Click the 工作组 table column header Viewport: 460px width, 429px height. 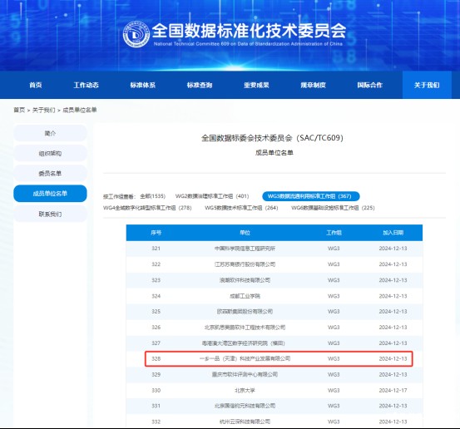coord(334,233)
